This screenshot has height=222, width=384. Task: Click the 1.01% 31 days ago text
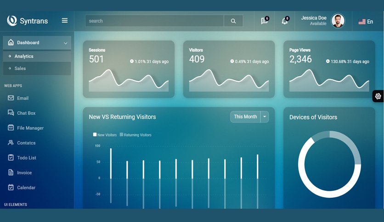point(152,61)
